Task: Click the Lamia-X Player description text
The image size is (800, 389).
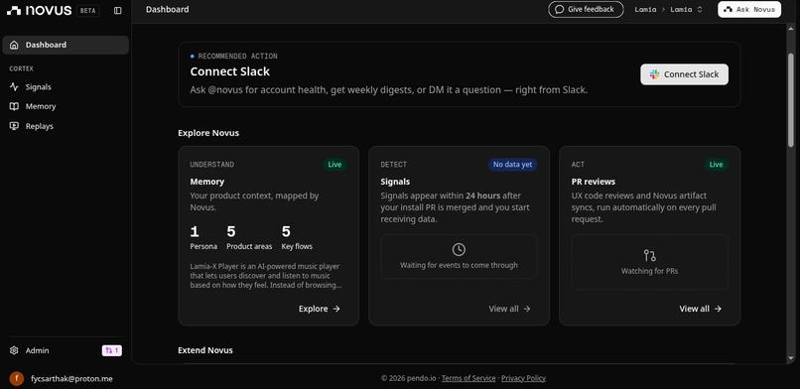Action: (x=266, y=276)
